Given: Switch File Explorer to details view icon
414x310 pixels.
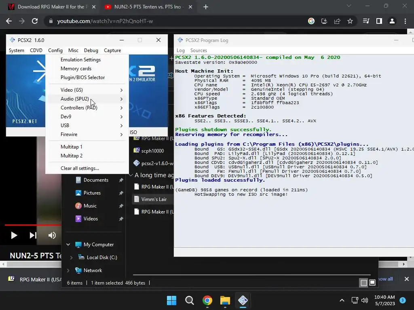Looking at the screenshot, I should 363,283.
